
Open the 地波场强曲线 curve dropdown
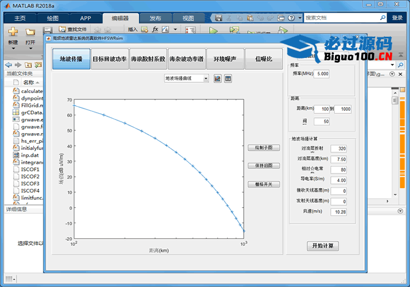pos(186,79)
